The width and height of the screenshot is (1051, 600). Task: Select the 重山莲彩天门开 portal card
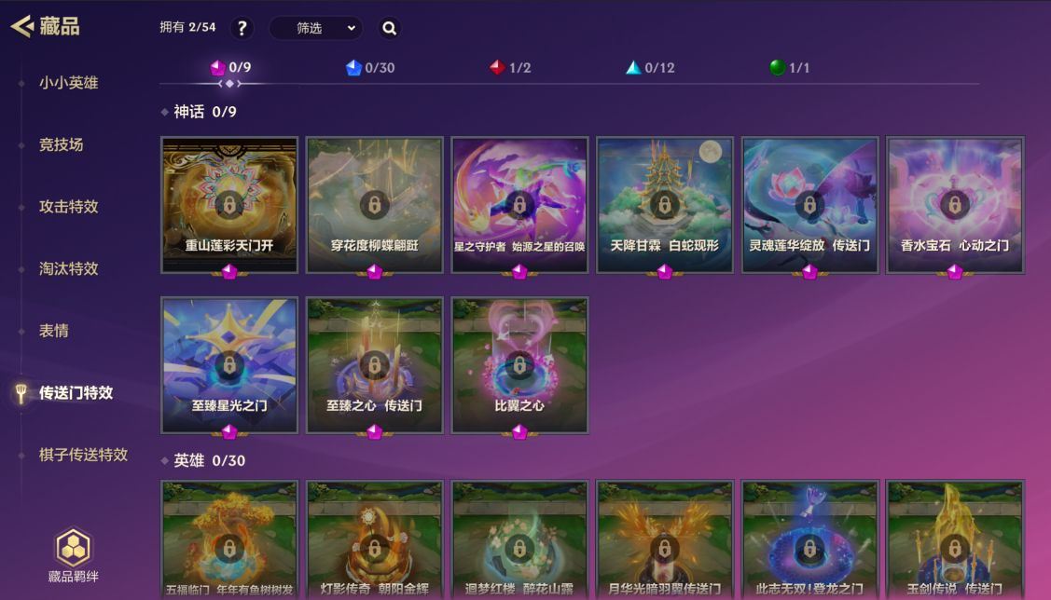pyautogui.click(x=229, y=205)
